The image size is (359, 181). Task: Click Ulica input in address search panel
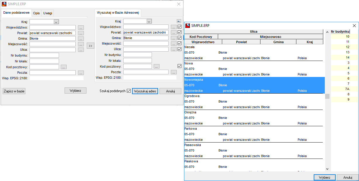click(146, 49)
